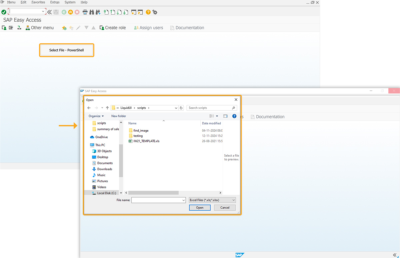The height and width of the screenshot is (258, 400).
Task: Select the scripts folder in the navigation pane
Action: 99,123
